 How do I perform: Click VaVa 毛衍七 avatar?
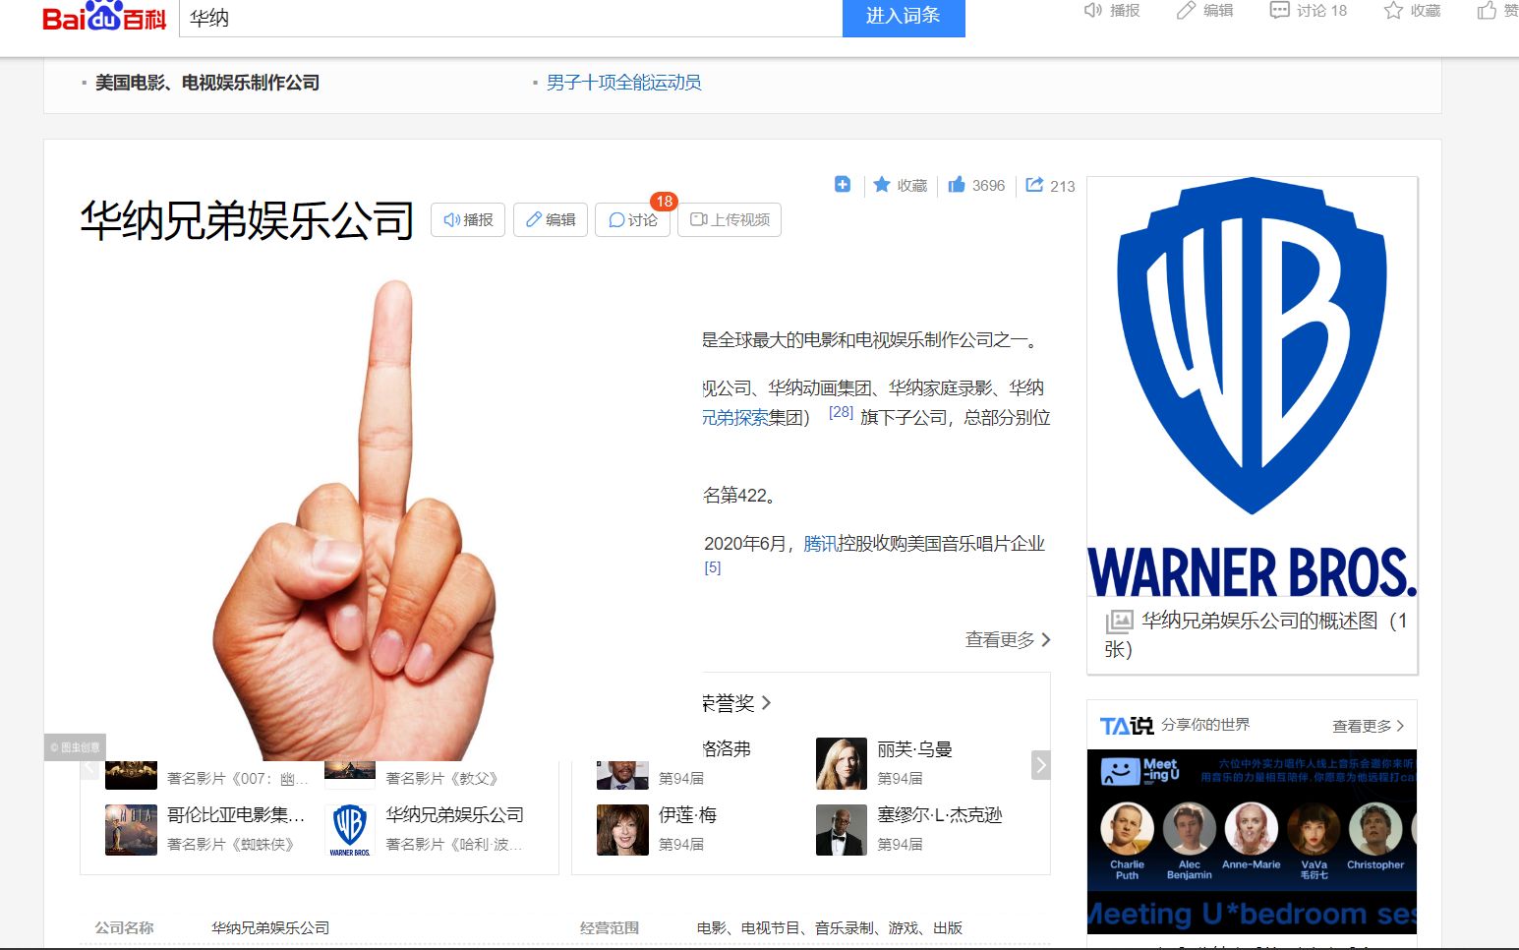click(1315, 829)
